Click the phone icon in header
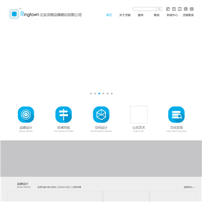This screenshot has height=202, width=202. coord(186,9)
